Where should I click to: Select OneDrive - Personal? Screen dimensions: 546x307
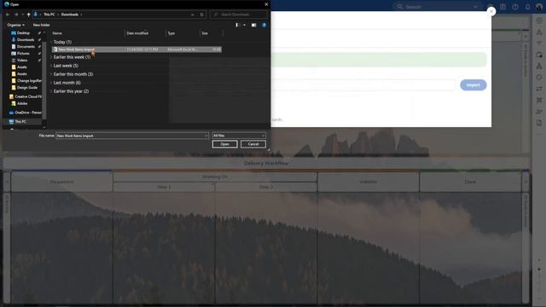[28, 113]
